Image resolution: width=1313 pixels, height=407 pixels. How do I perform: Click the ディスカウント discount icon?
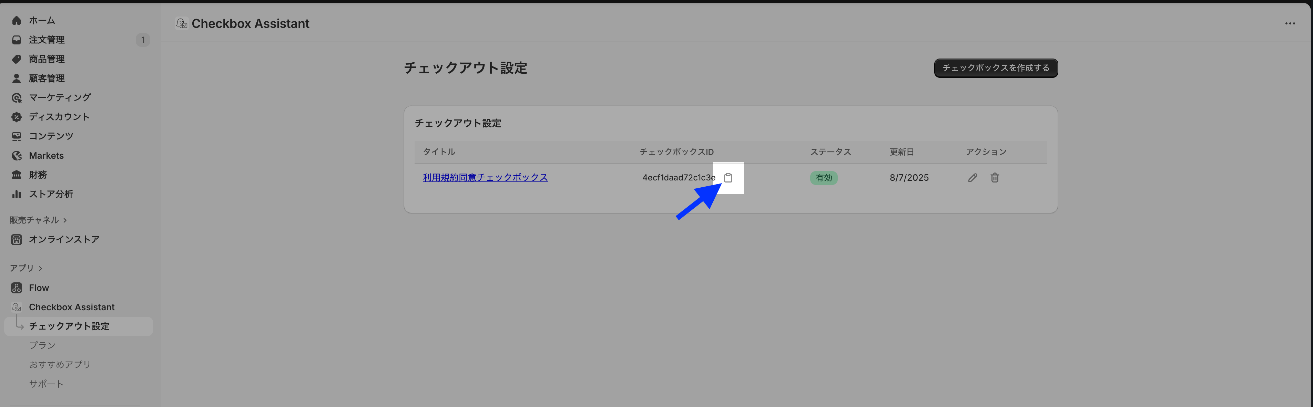click(x=16, y=117)
